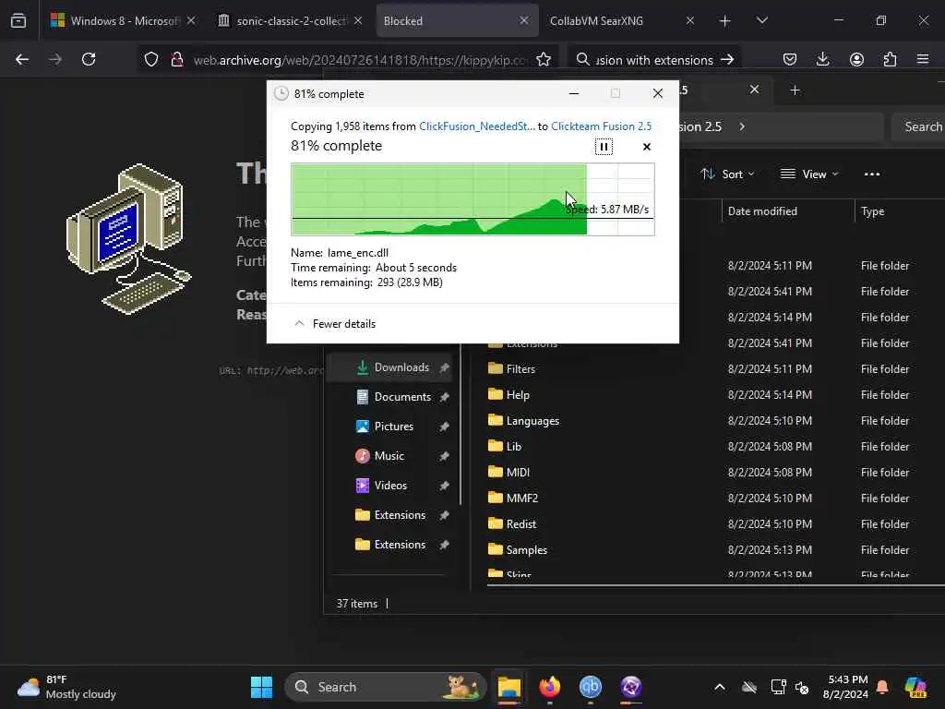
Task: Cancel the copy with the X button
Action: click(647, 147)
